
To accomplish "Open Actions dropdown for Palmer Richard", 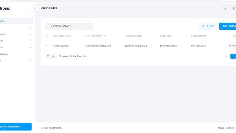I will (x=232, y=45).
